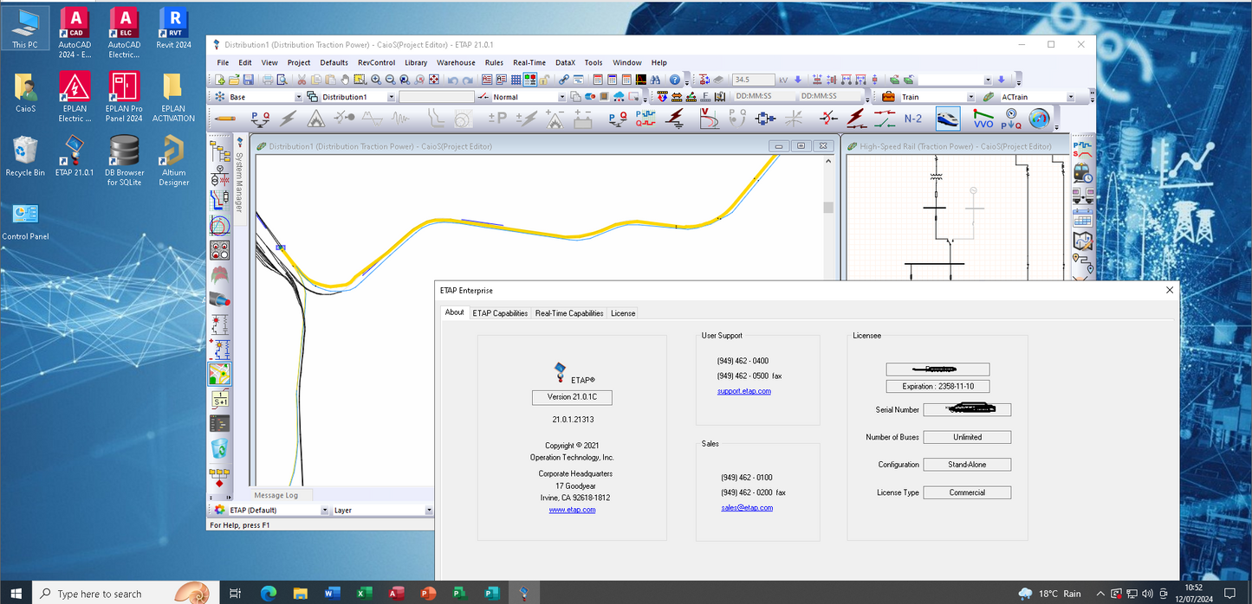Click the Find binoculars icon
1252x604 pixels.
(x=655, y=80)
